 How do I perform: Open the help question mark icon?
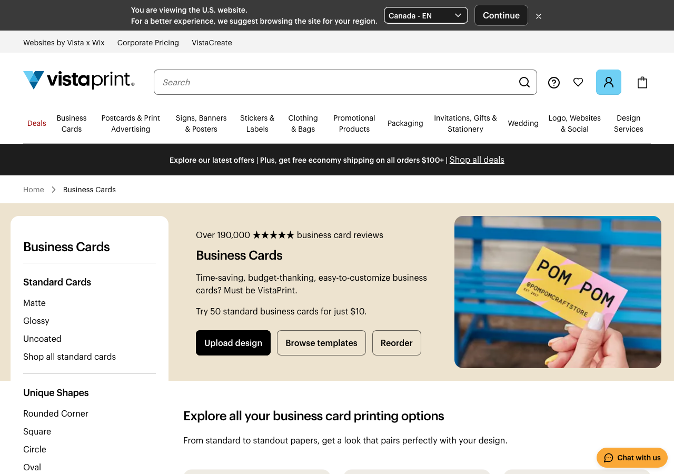point(554,83)
